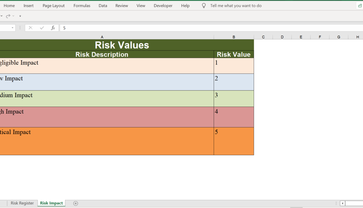Switch to the Risk Register sheet tab

[x=22, y=203]
